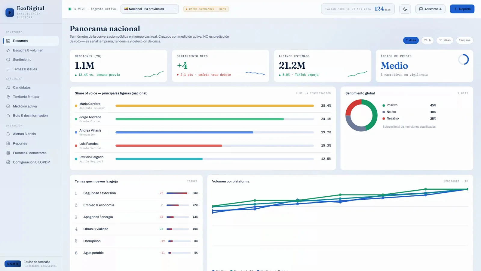
Task: Click the Patricio Salgado candidate name
Action: pyautogui.click(x=91, y=157)
